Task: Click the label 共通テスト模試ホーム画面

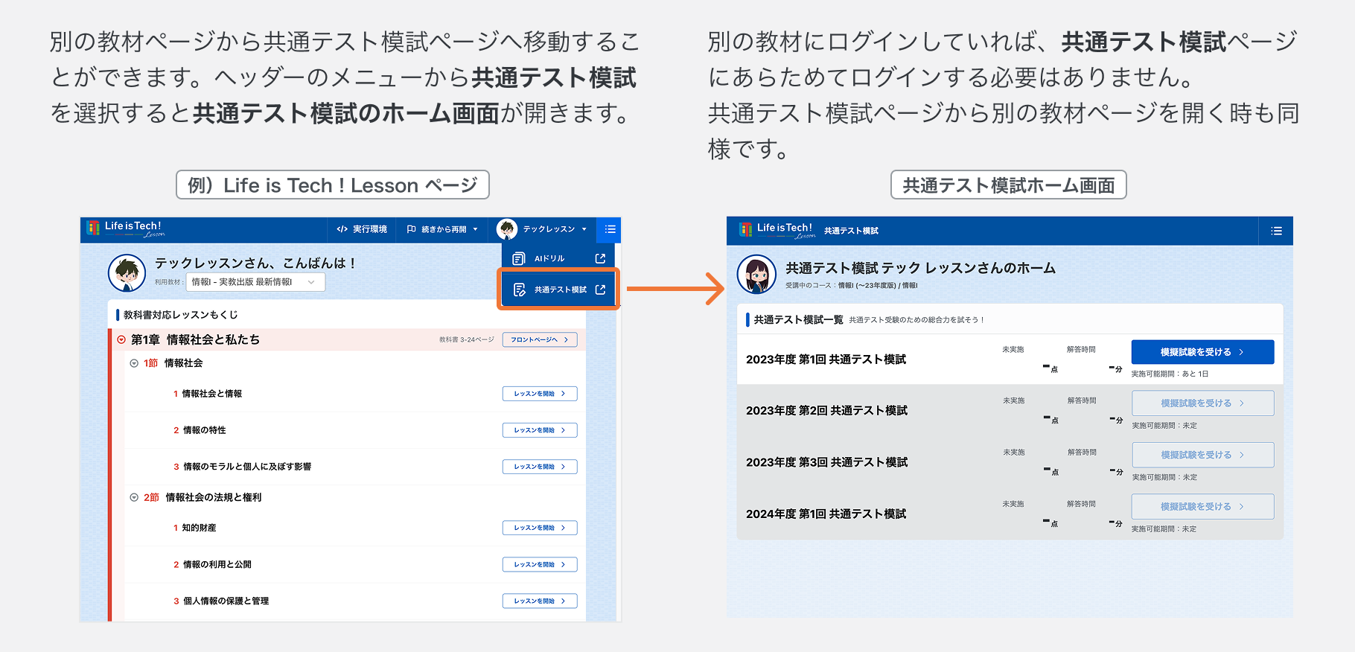Action: [x=1008, y=185]
